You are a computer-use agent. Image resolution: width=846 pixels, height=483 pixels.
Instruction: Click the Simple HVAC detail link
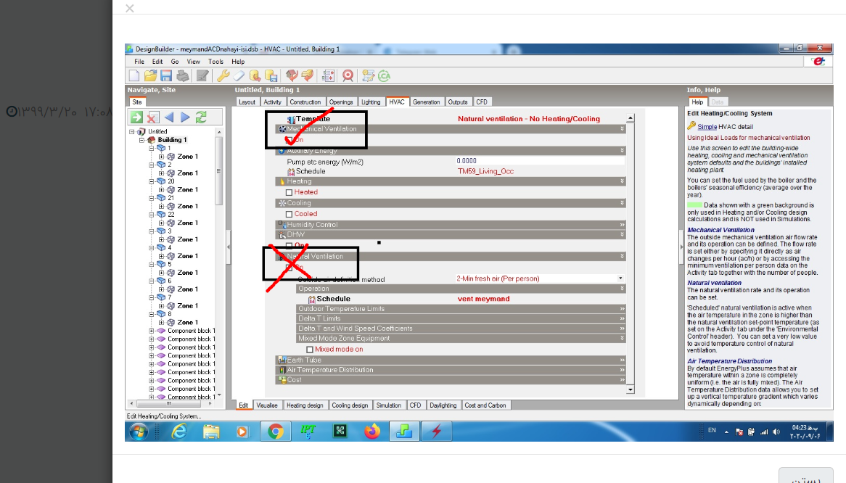pyautogui.click(x=707, y=127)
